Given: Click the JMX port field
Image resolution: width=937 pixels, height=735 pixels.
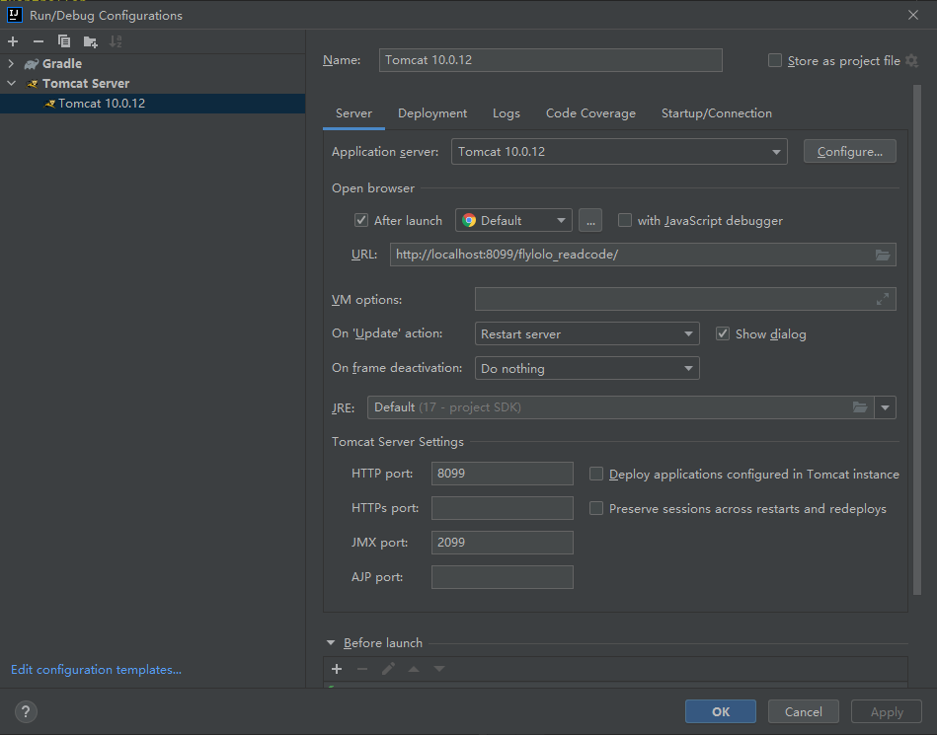Looking at the screenshot, I should pos(502,543).
